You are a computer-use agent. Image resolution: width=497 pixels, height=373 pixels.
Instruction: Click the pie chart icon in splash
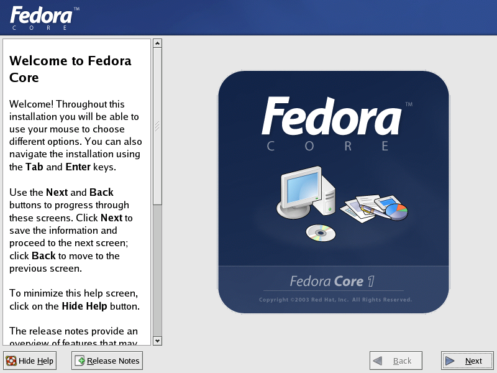coord(396,211)
